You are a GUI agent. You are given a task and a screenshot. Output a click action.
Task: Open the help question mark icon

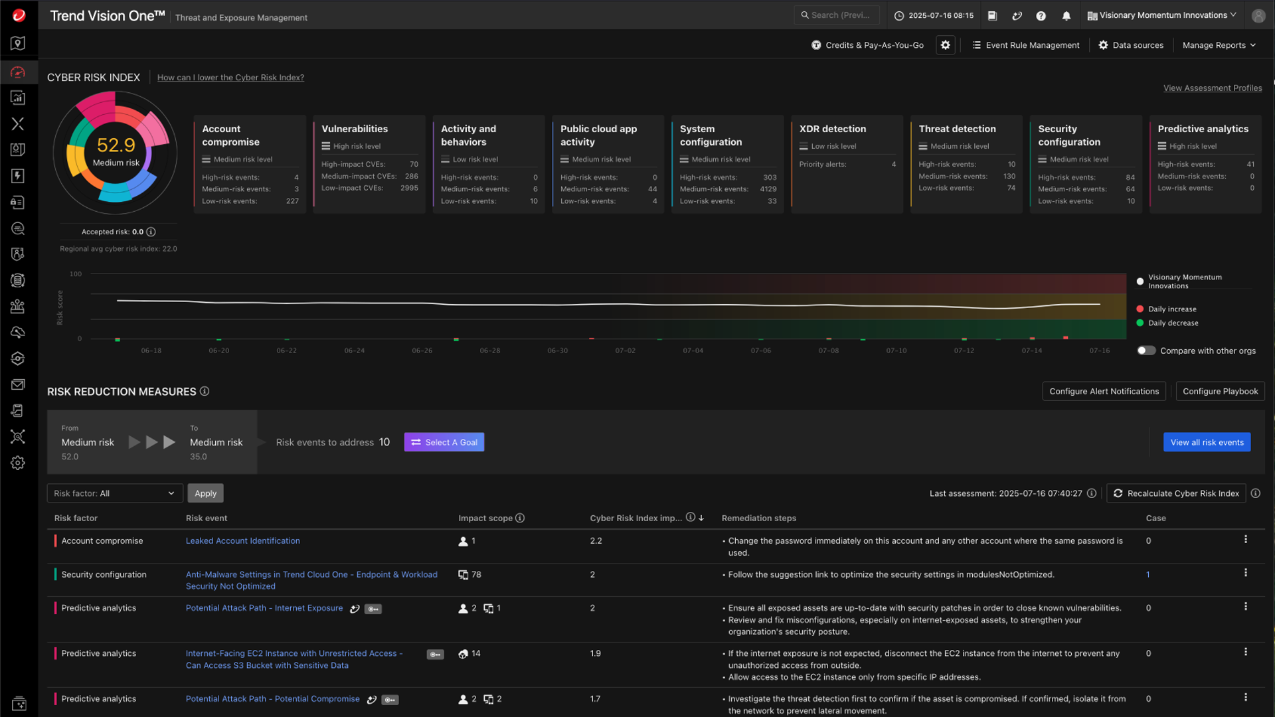tap(1041, 16)
